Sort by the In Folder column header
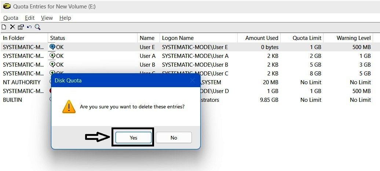Screen dimensions: 380x171 click(x=24, y=38)
